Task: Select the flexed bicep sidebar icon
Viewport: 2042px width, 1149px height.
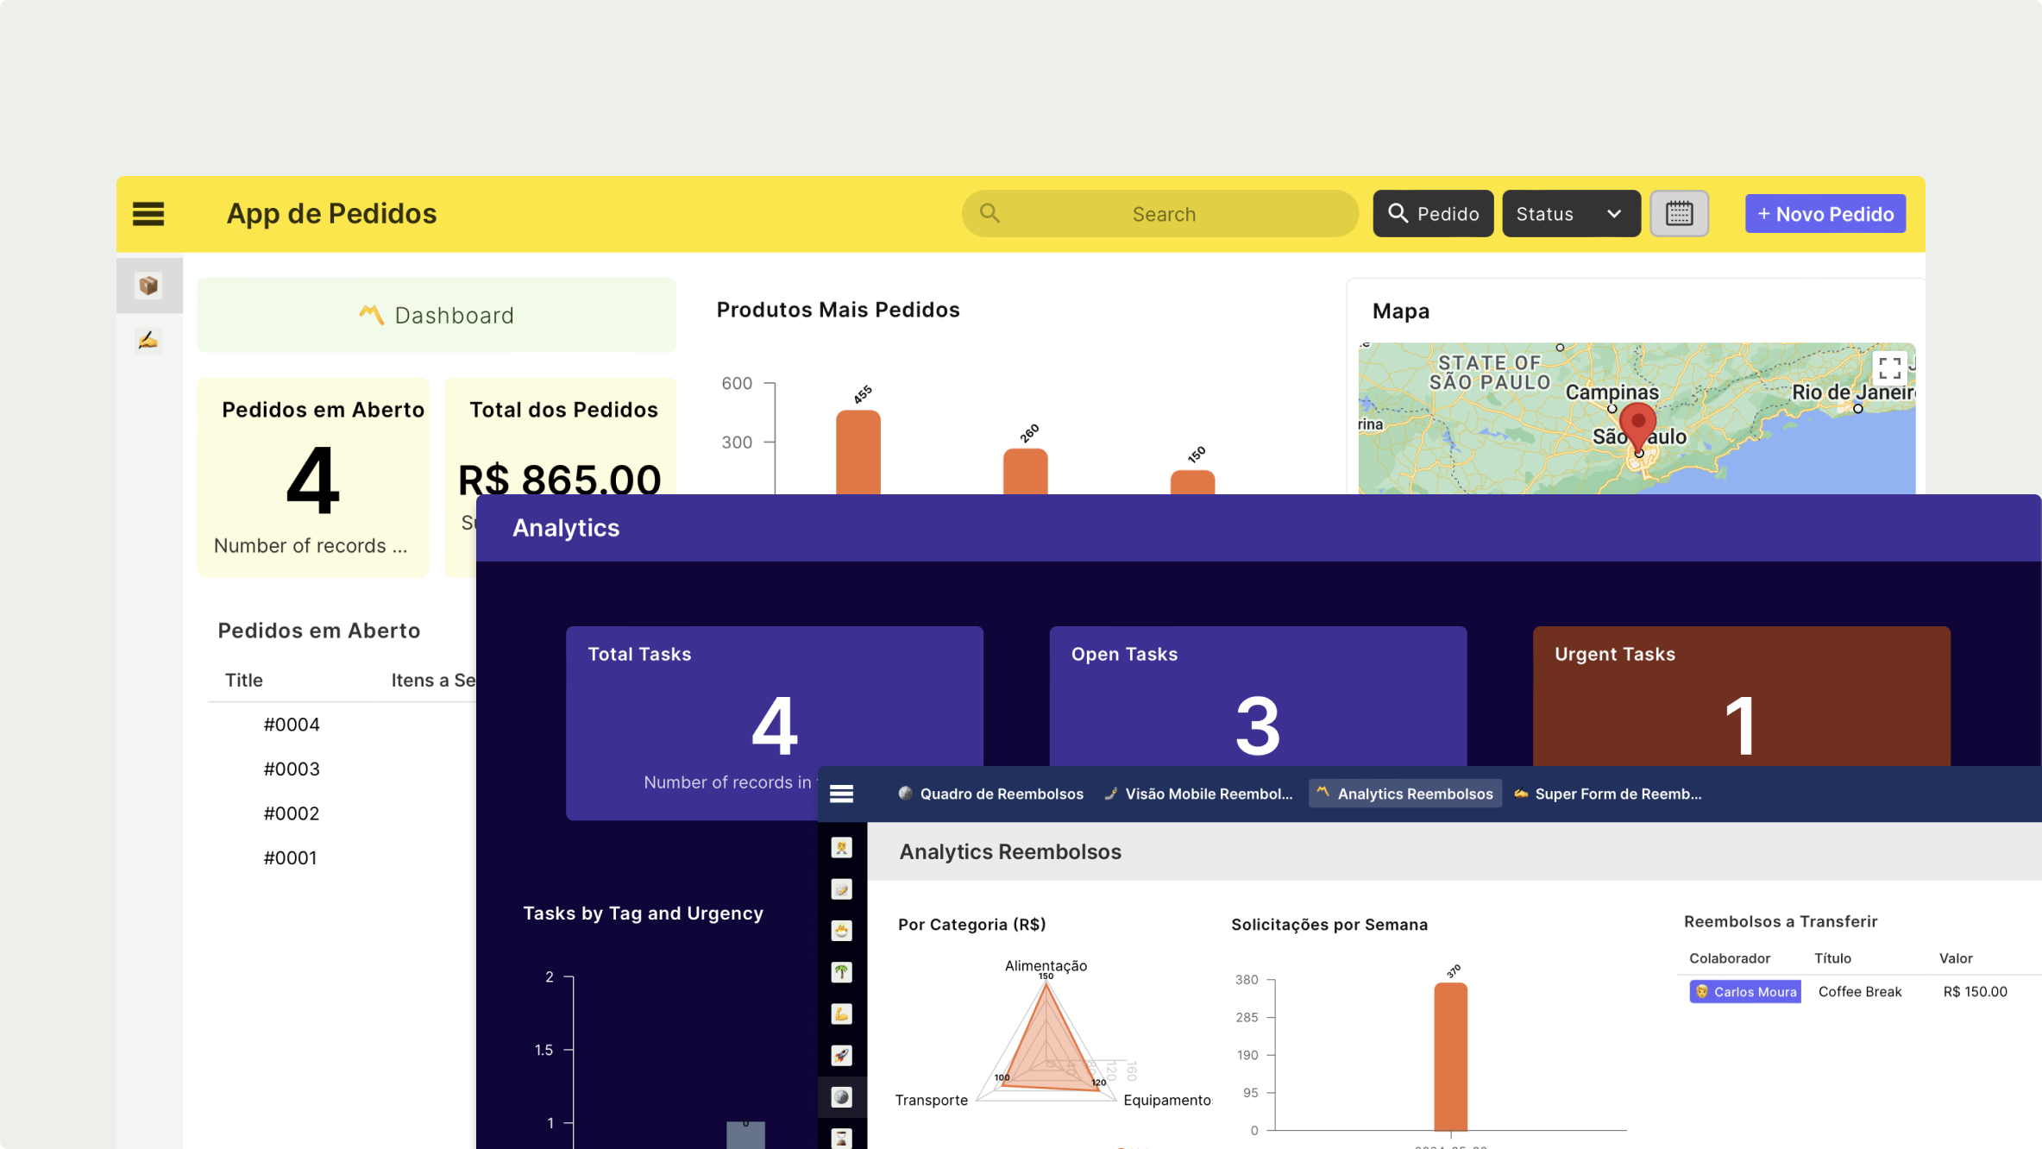Action: click(x=841, y=1014)
